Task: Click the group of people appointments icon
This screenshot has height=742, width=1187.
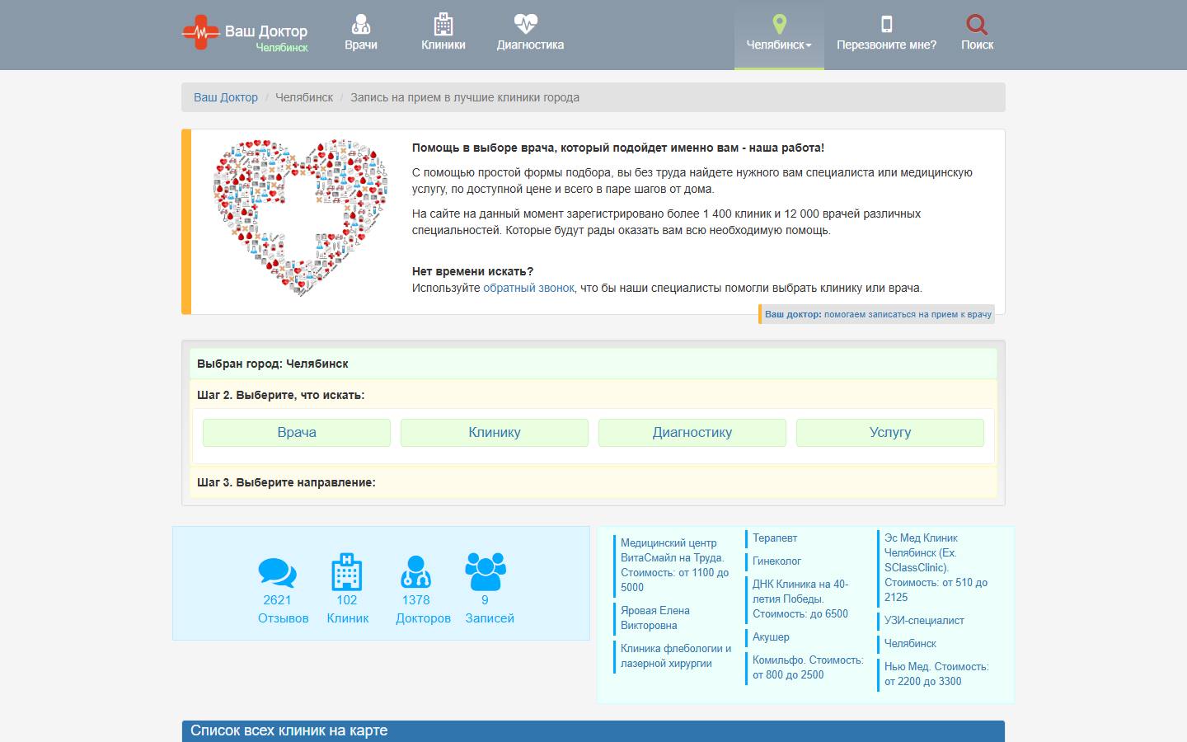Action: [x=486, y=571]
